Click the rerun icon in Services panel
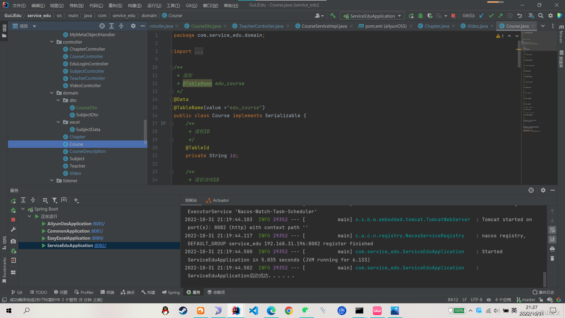565x318 pixels. [x=13, y=201]
